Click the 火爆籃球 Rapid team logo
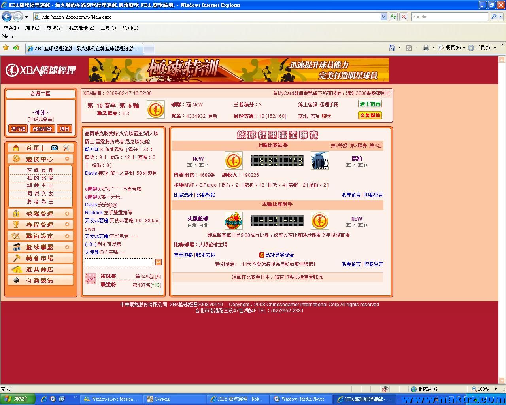 coord(234,221)
